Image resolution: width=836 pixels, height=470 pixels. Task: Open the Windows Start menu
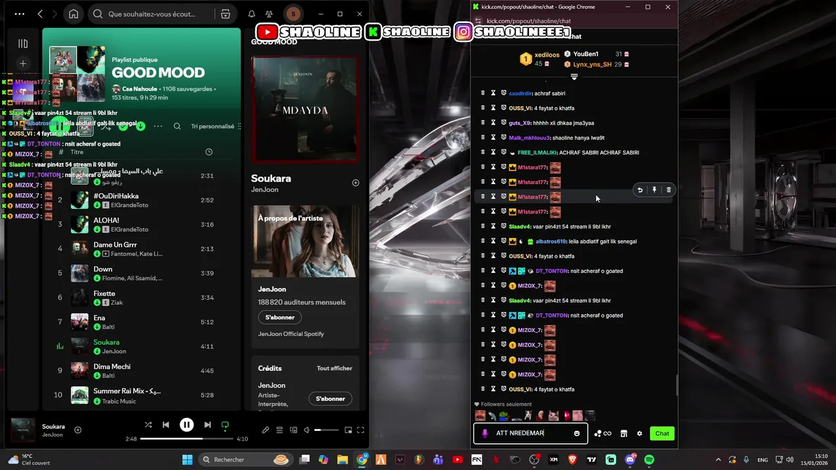tap(187, 460)
